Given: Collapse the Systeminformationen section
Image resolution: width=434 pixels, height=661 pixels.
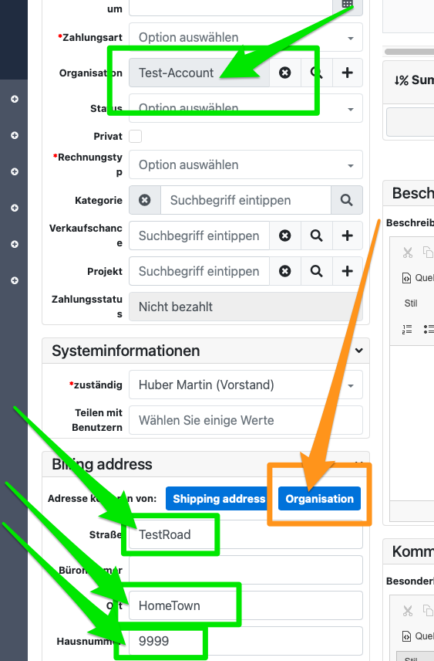Looking at the screenshot, I should [358, 351].
